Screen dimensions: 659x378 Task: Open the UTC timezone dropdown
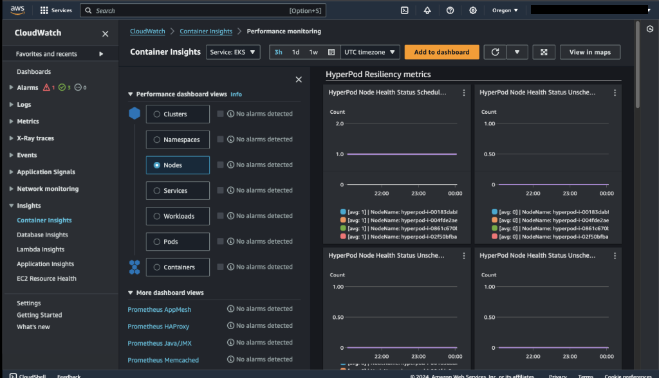click(371, 52)
